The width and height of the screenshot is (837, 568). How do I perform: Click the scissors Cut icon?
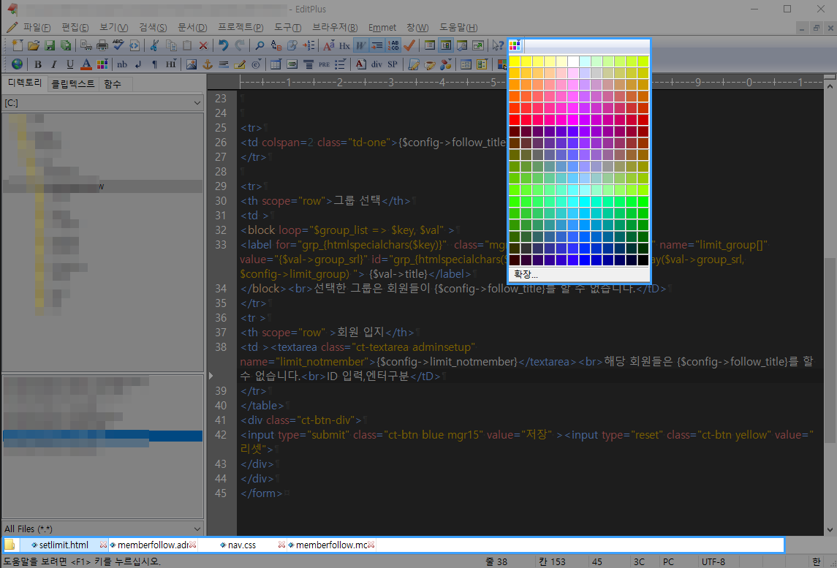coord(154,45)
